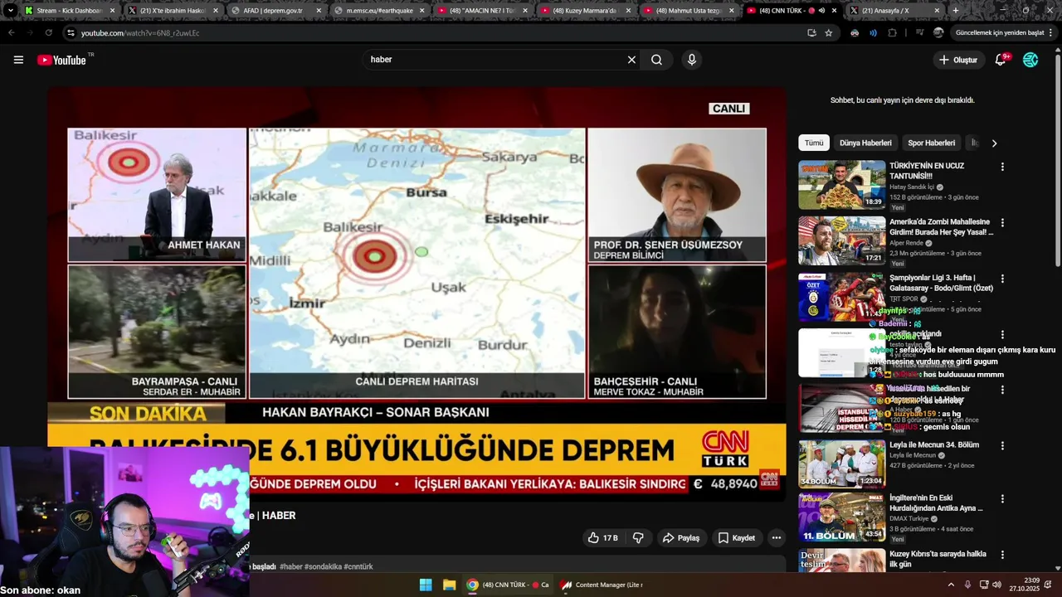
Task: Select the Tümü filter chip
Action: [x=814, y=143]
